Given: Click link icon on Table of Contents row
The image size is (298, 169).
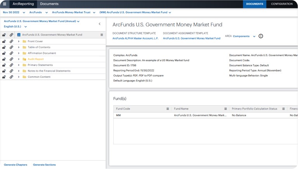Looking at the screenshot, I should 11,47.
